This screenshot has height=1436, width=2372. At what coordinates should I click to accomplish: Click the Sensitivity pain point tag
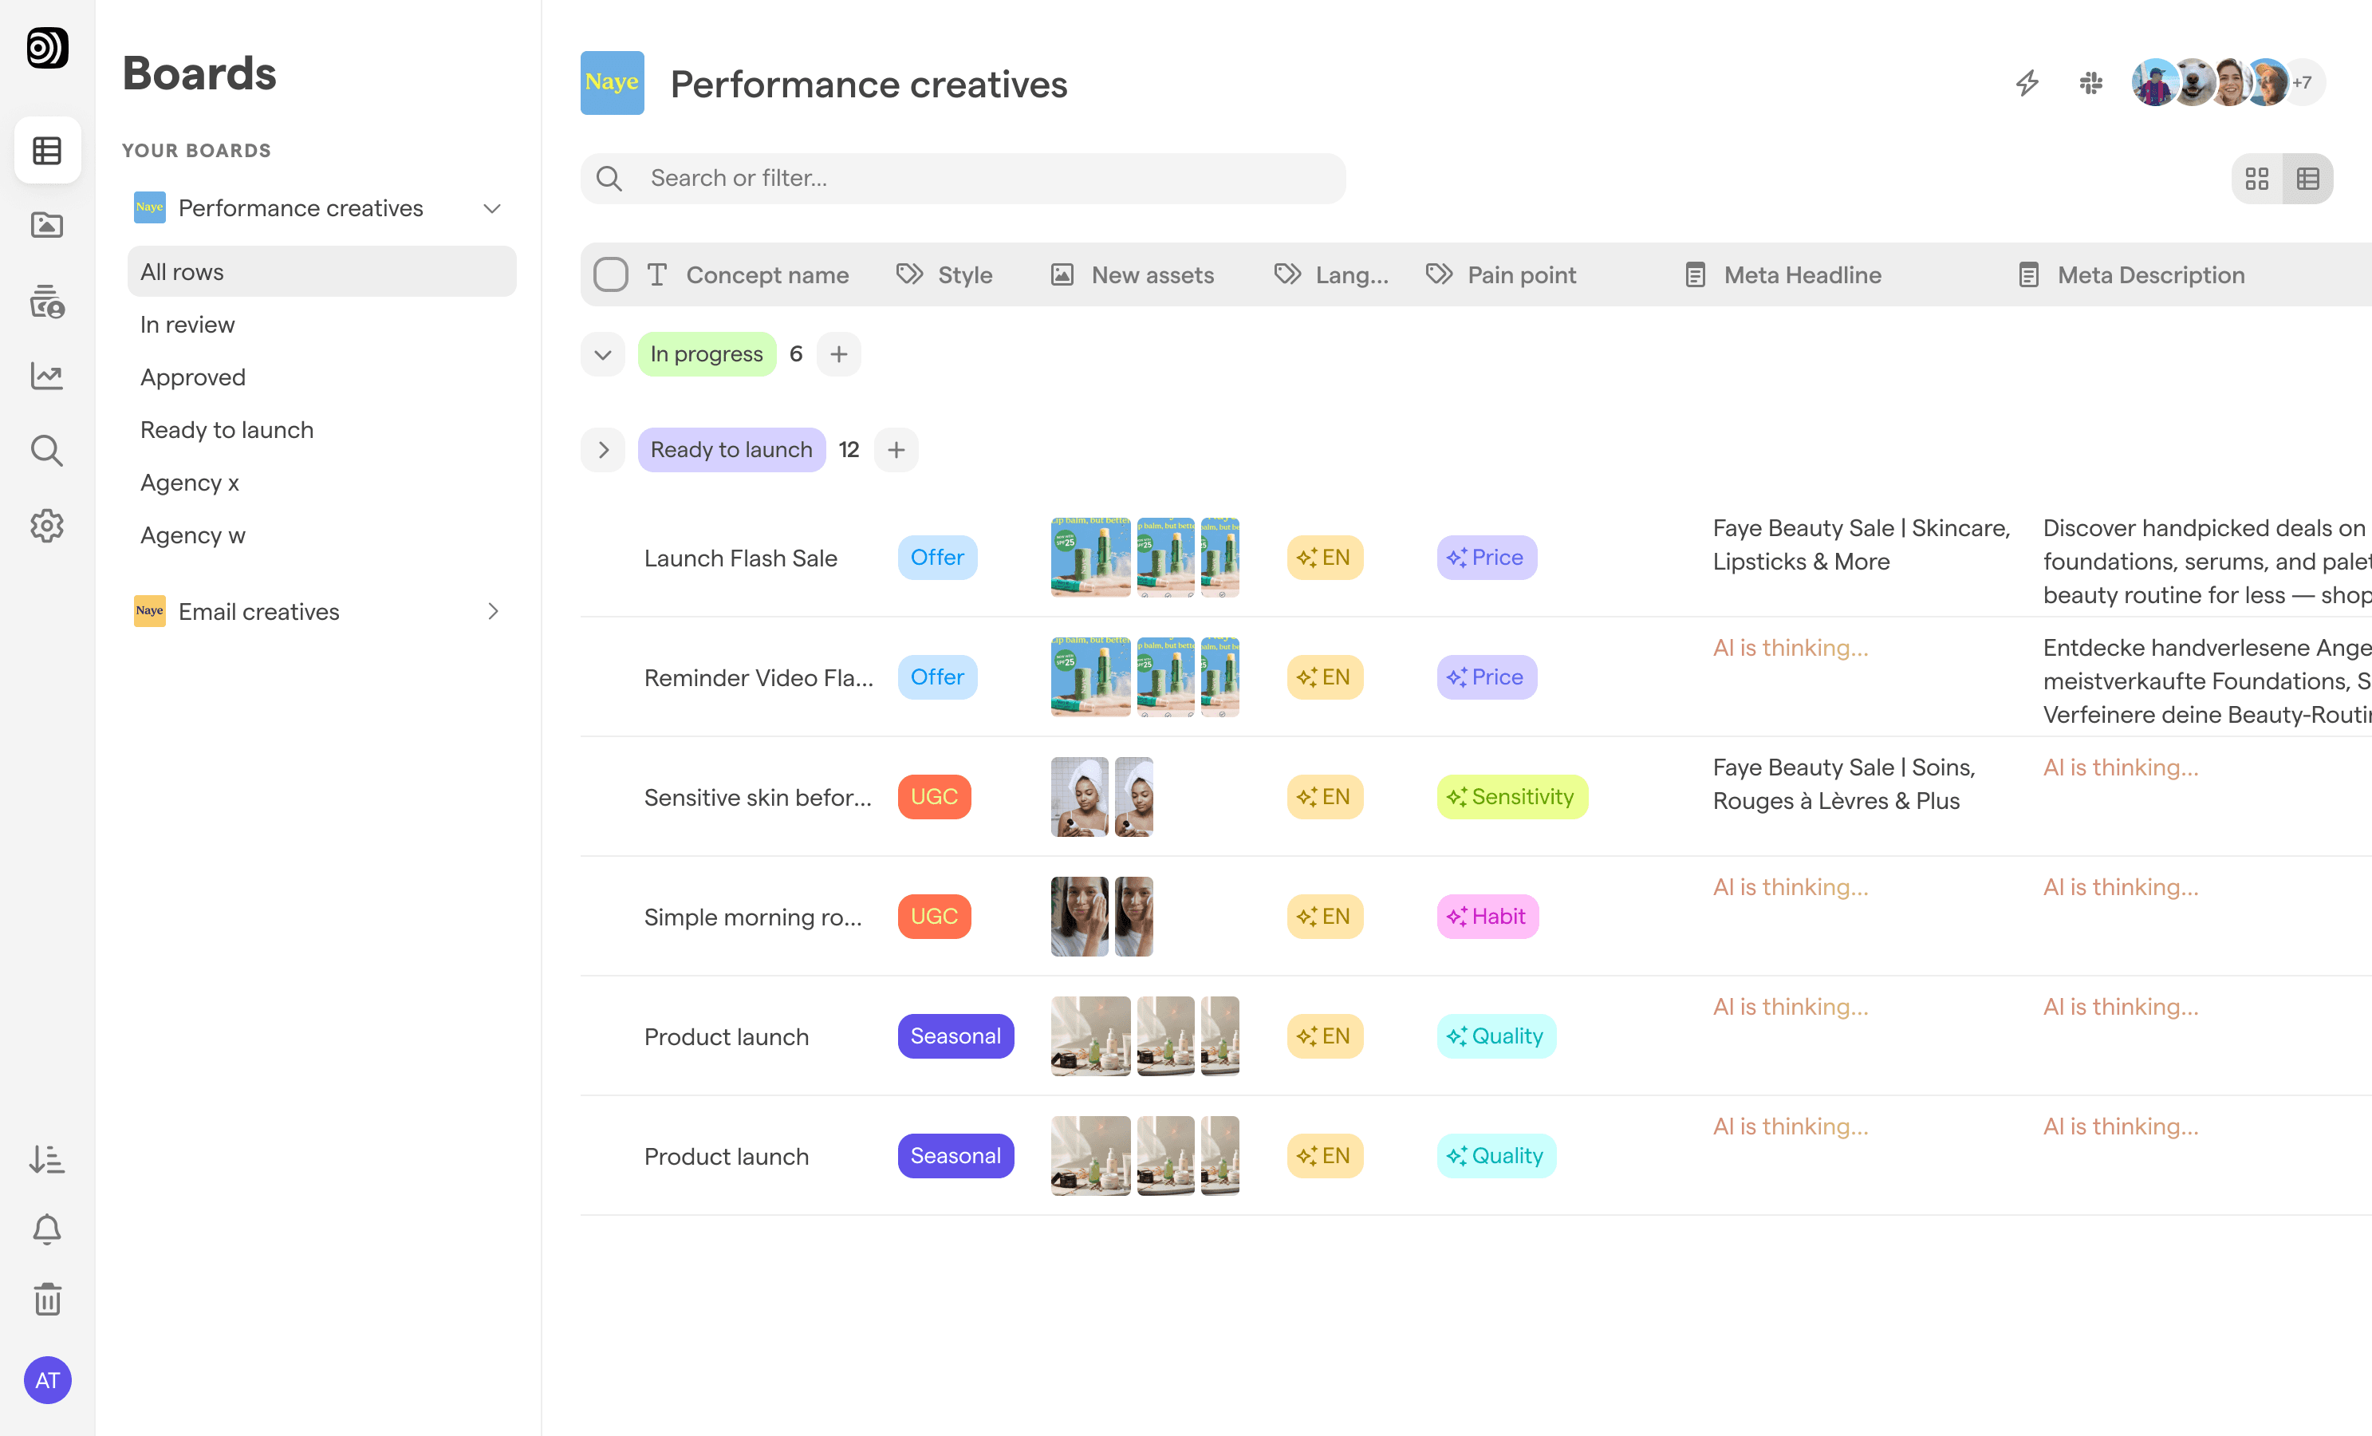tap(1512, 798)
